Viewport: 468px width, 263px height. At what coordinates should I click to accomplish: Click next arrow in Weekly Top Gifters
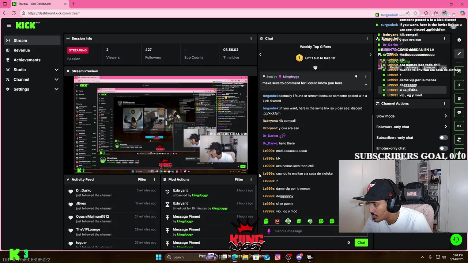coord(370,54)
